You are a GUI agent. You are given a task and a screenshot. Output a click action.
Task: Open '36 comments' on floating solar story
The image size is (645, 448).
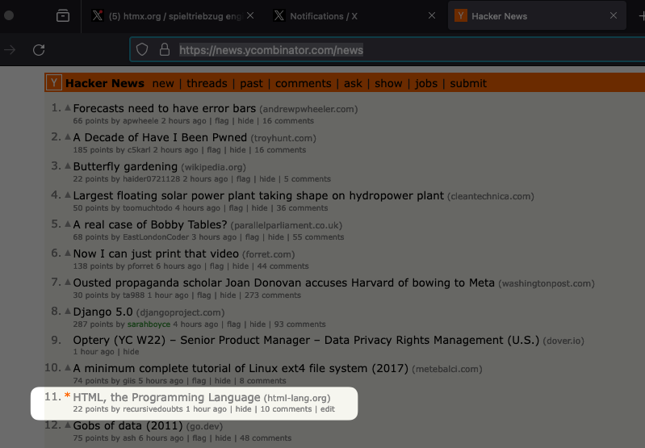pyautogui.click(x=303, y=208)
